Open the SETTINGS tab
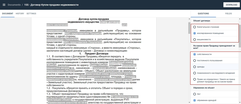 pyautogui.click(x=31, y=14)
